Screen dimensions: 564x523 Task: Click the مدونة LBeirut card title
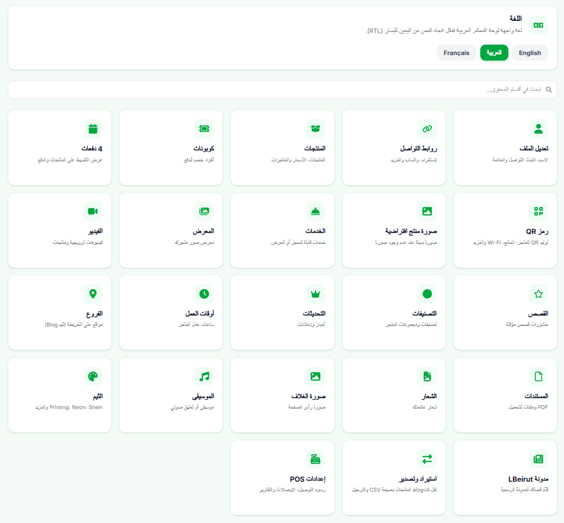click(x=528, y=479)
